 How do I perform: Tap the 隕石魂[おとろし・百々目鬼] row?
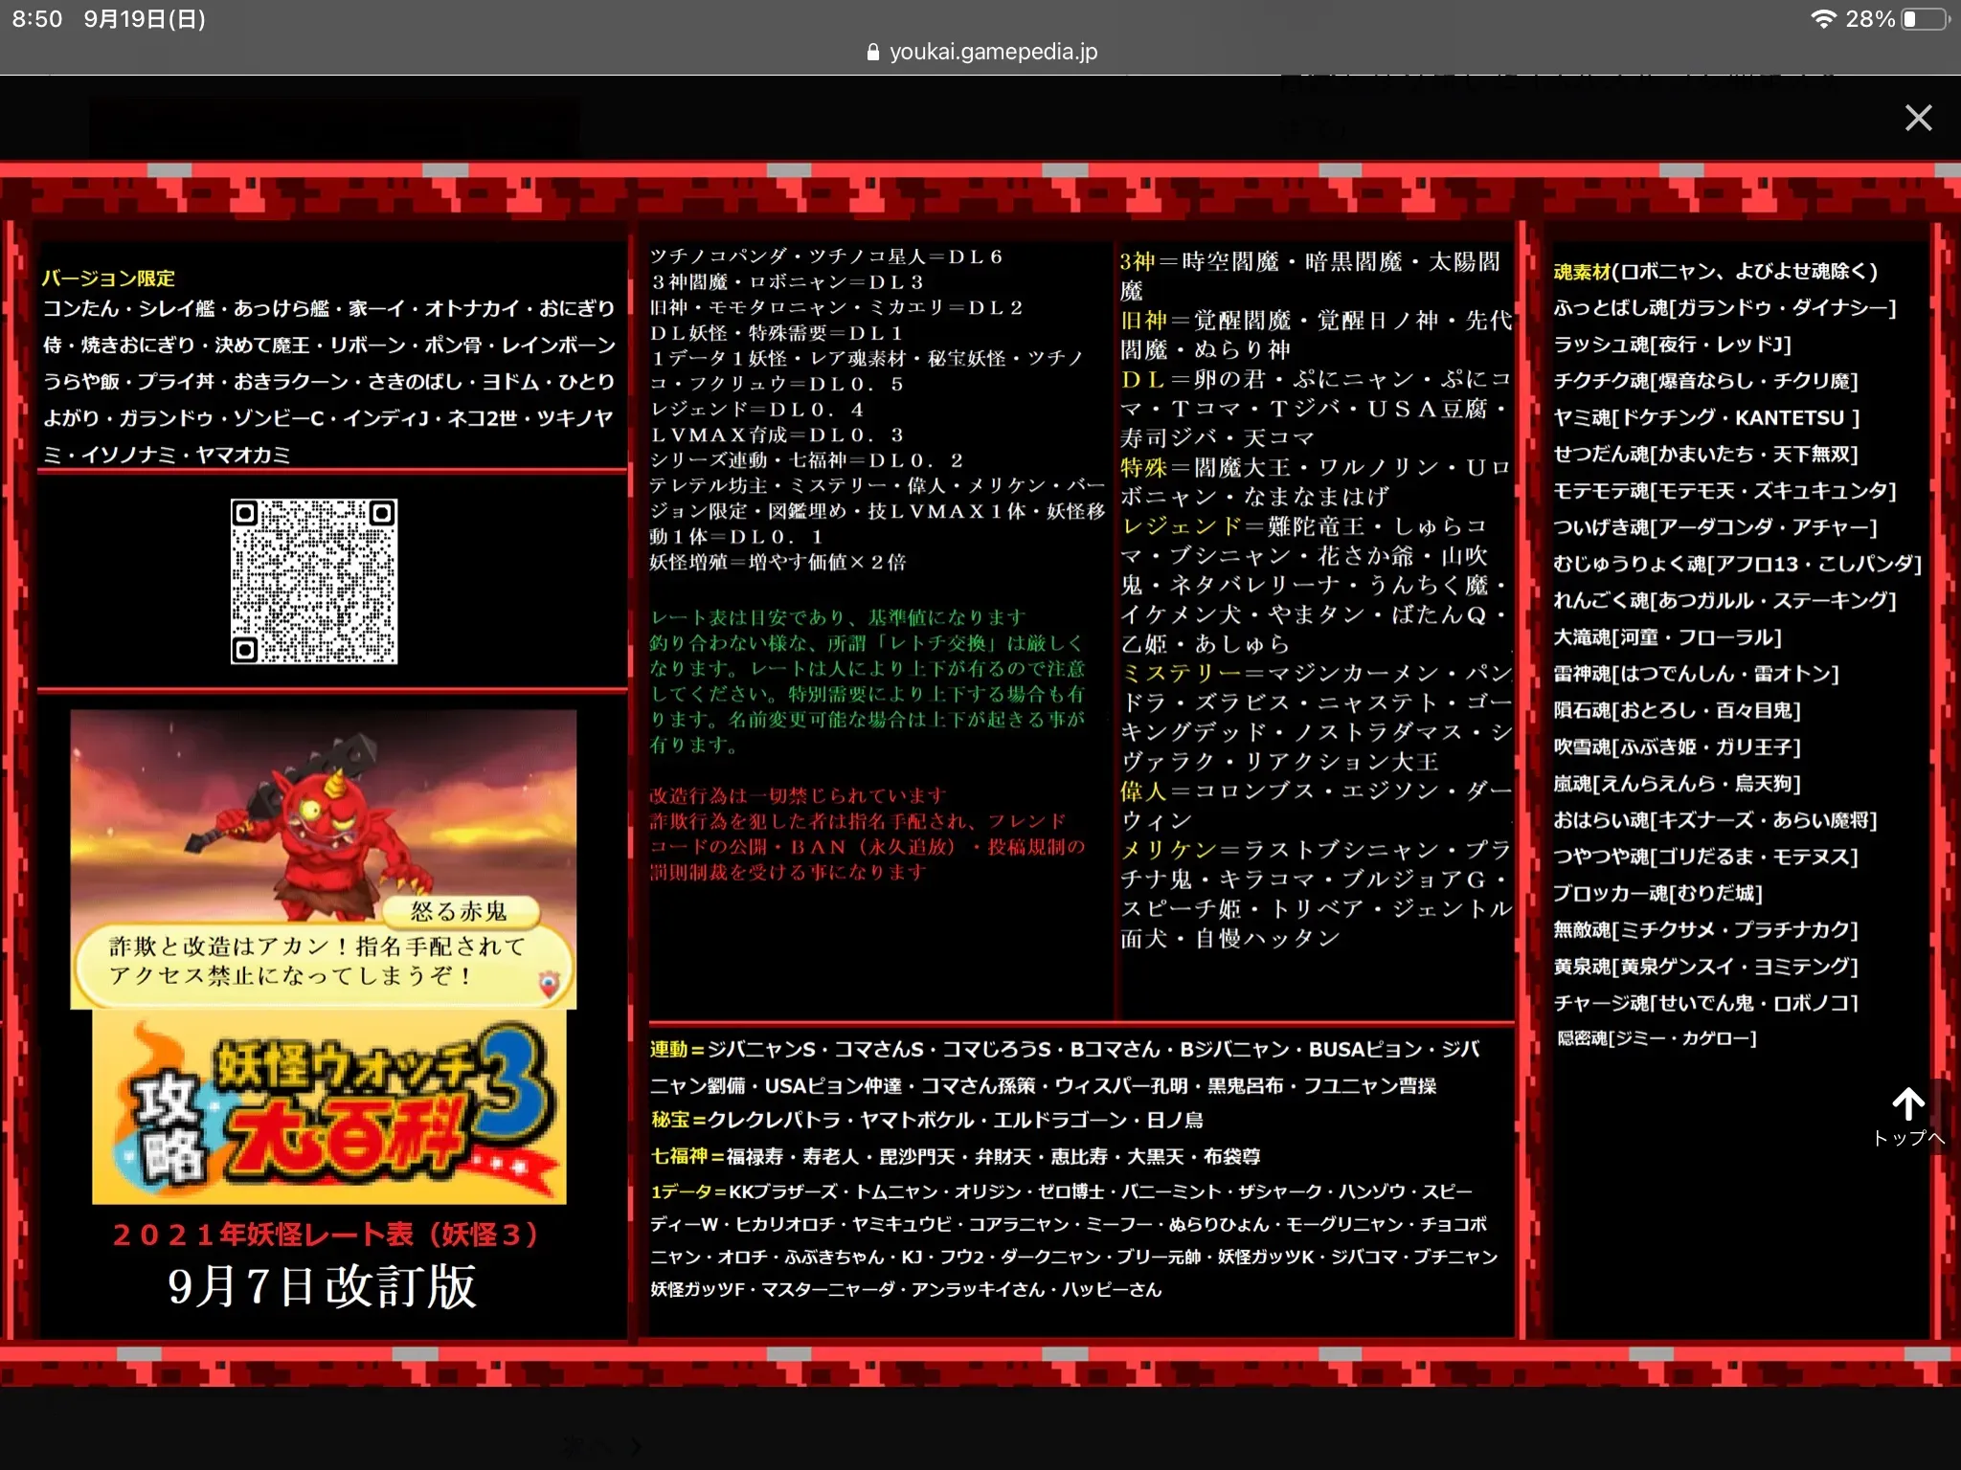pyautogui.click(x=1677, y=710)
